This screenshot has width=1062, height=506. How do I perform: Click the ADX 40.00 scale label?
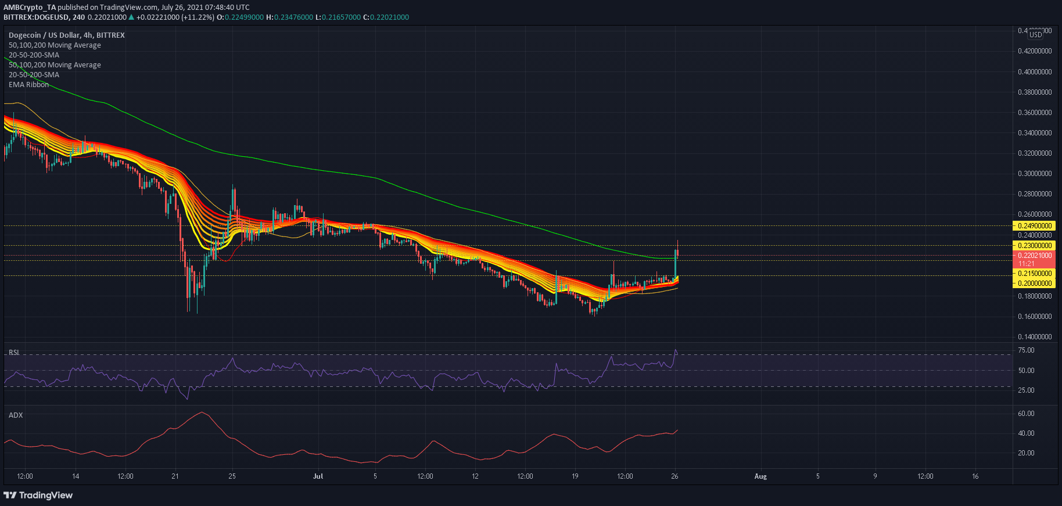pyautogui.click(x=1026, y=433)
